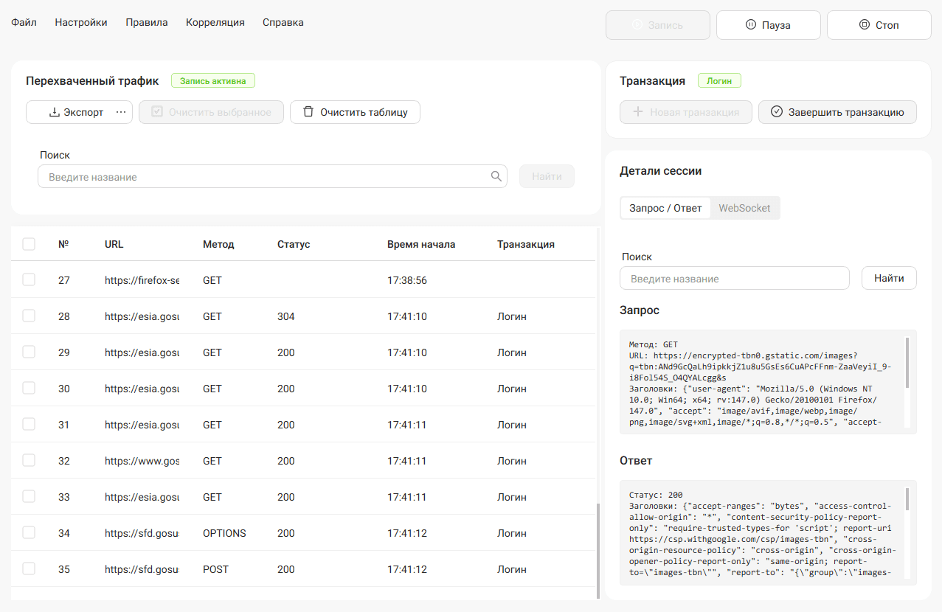Click the Статус column header

[294, 244]
